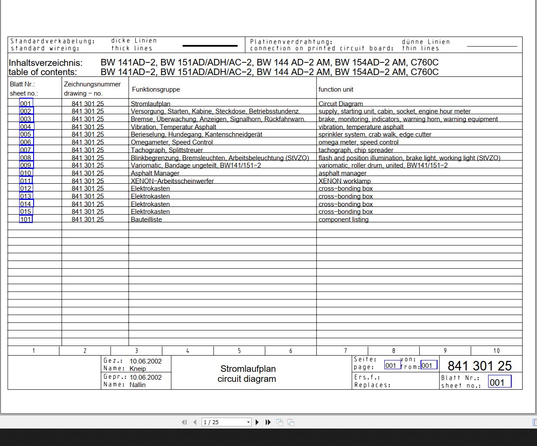This screenshot has width=537, height=446.
Task: Click large drawing number 841 301 25 in title block
Action: pos(479,366)
